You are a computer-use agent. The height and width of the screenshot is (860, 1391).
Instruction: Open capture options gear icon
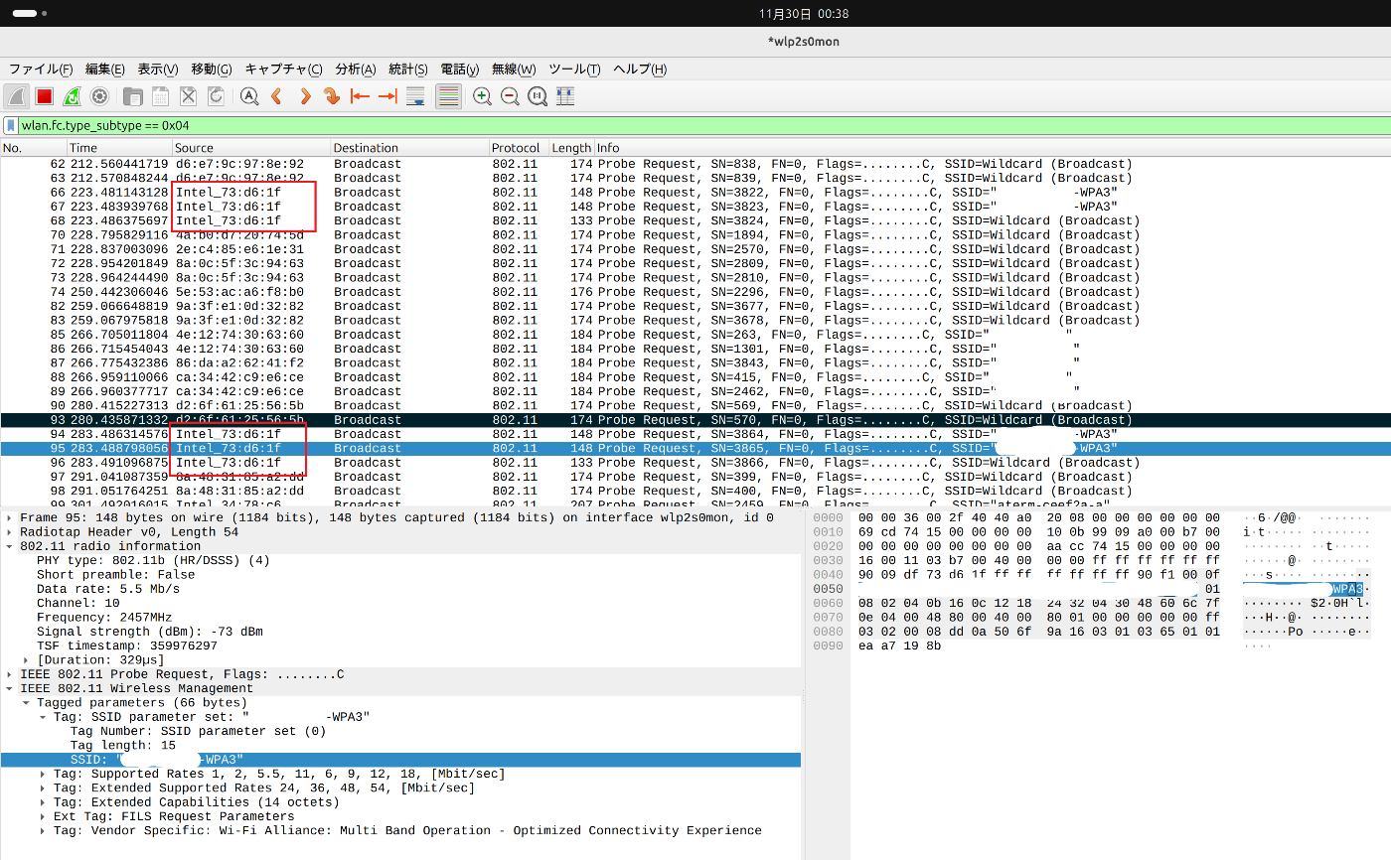99,96
